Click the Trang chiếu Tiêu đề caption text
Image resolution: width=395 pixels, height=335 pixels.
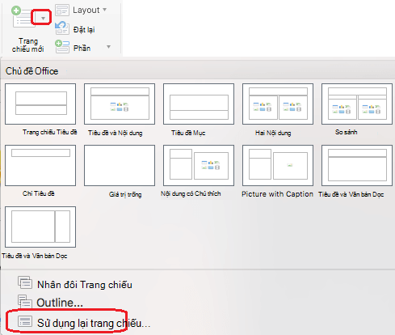click(50, 132)
